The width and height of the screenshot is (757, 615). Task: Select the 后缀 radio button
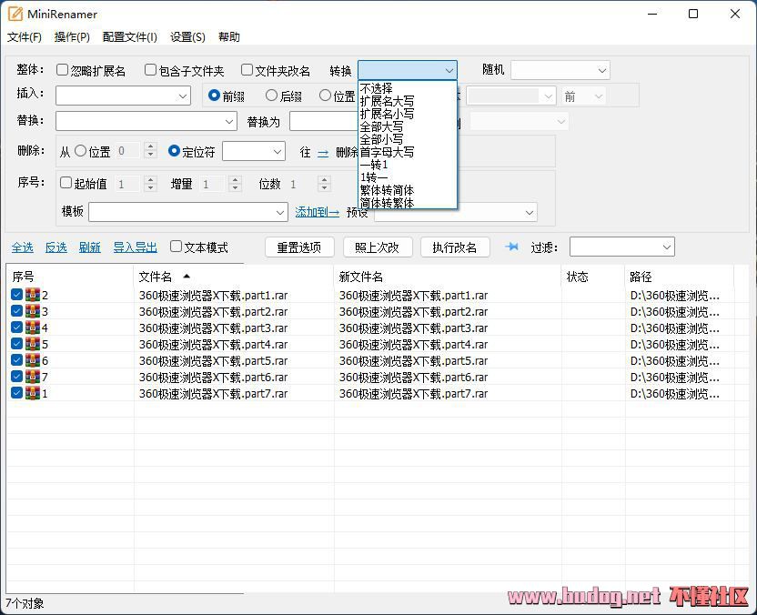click(271, 96)
